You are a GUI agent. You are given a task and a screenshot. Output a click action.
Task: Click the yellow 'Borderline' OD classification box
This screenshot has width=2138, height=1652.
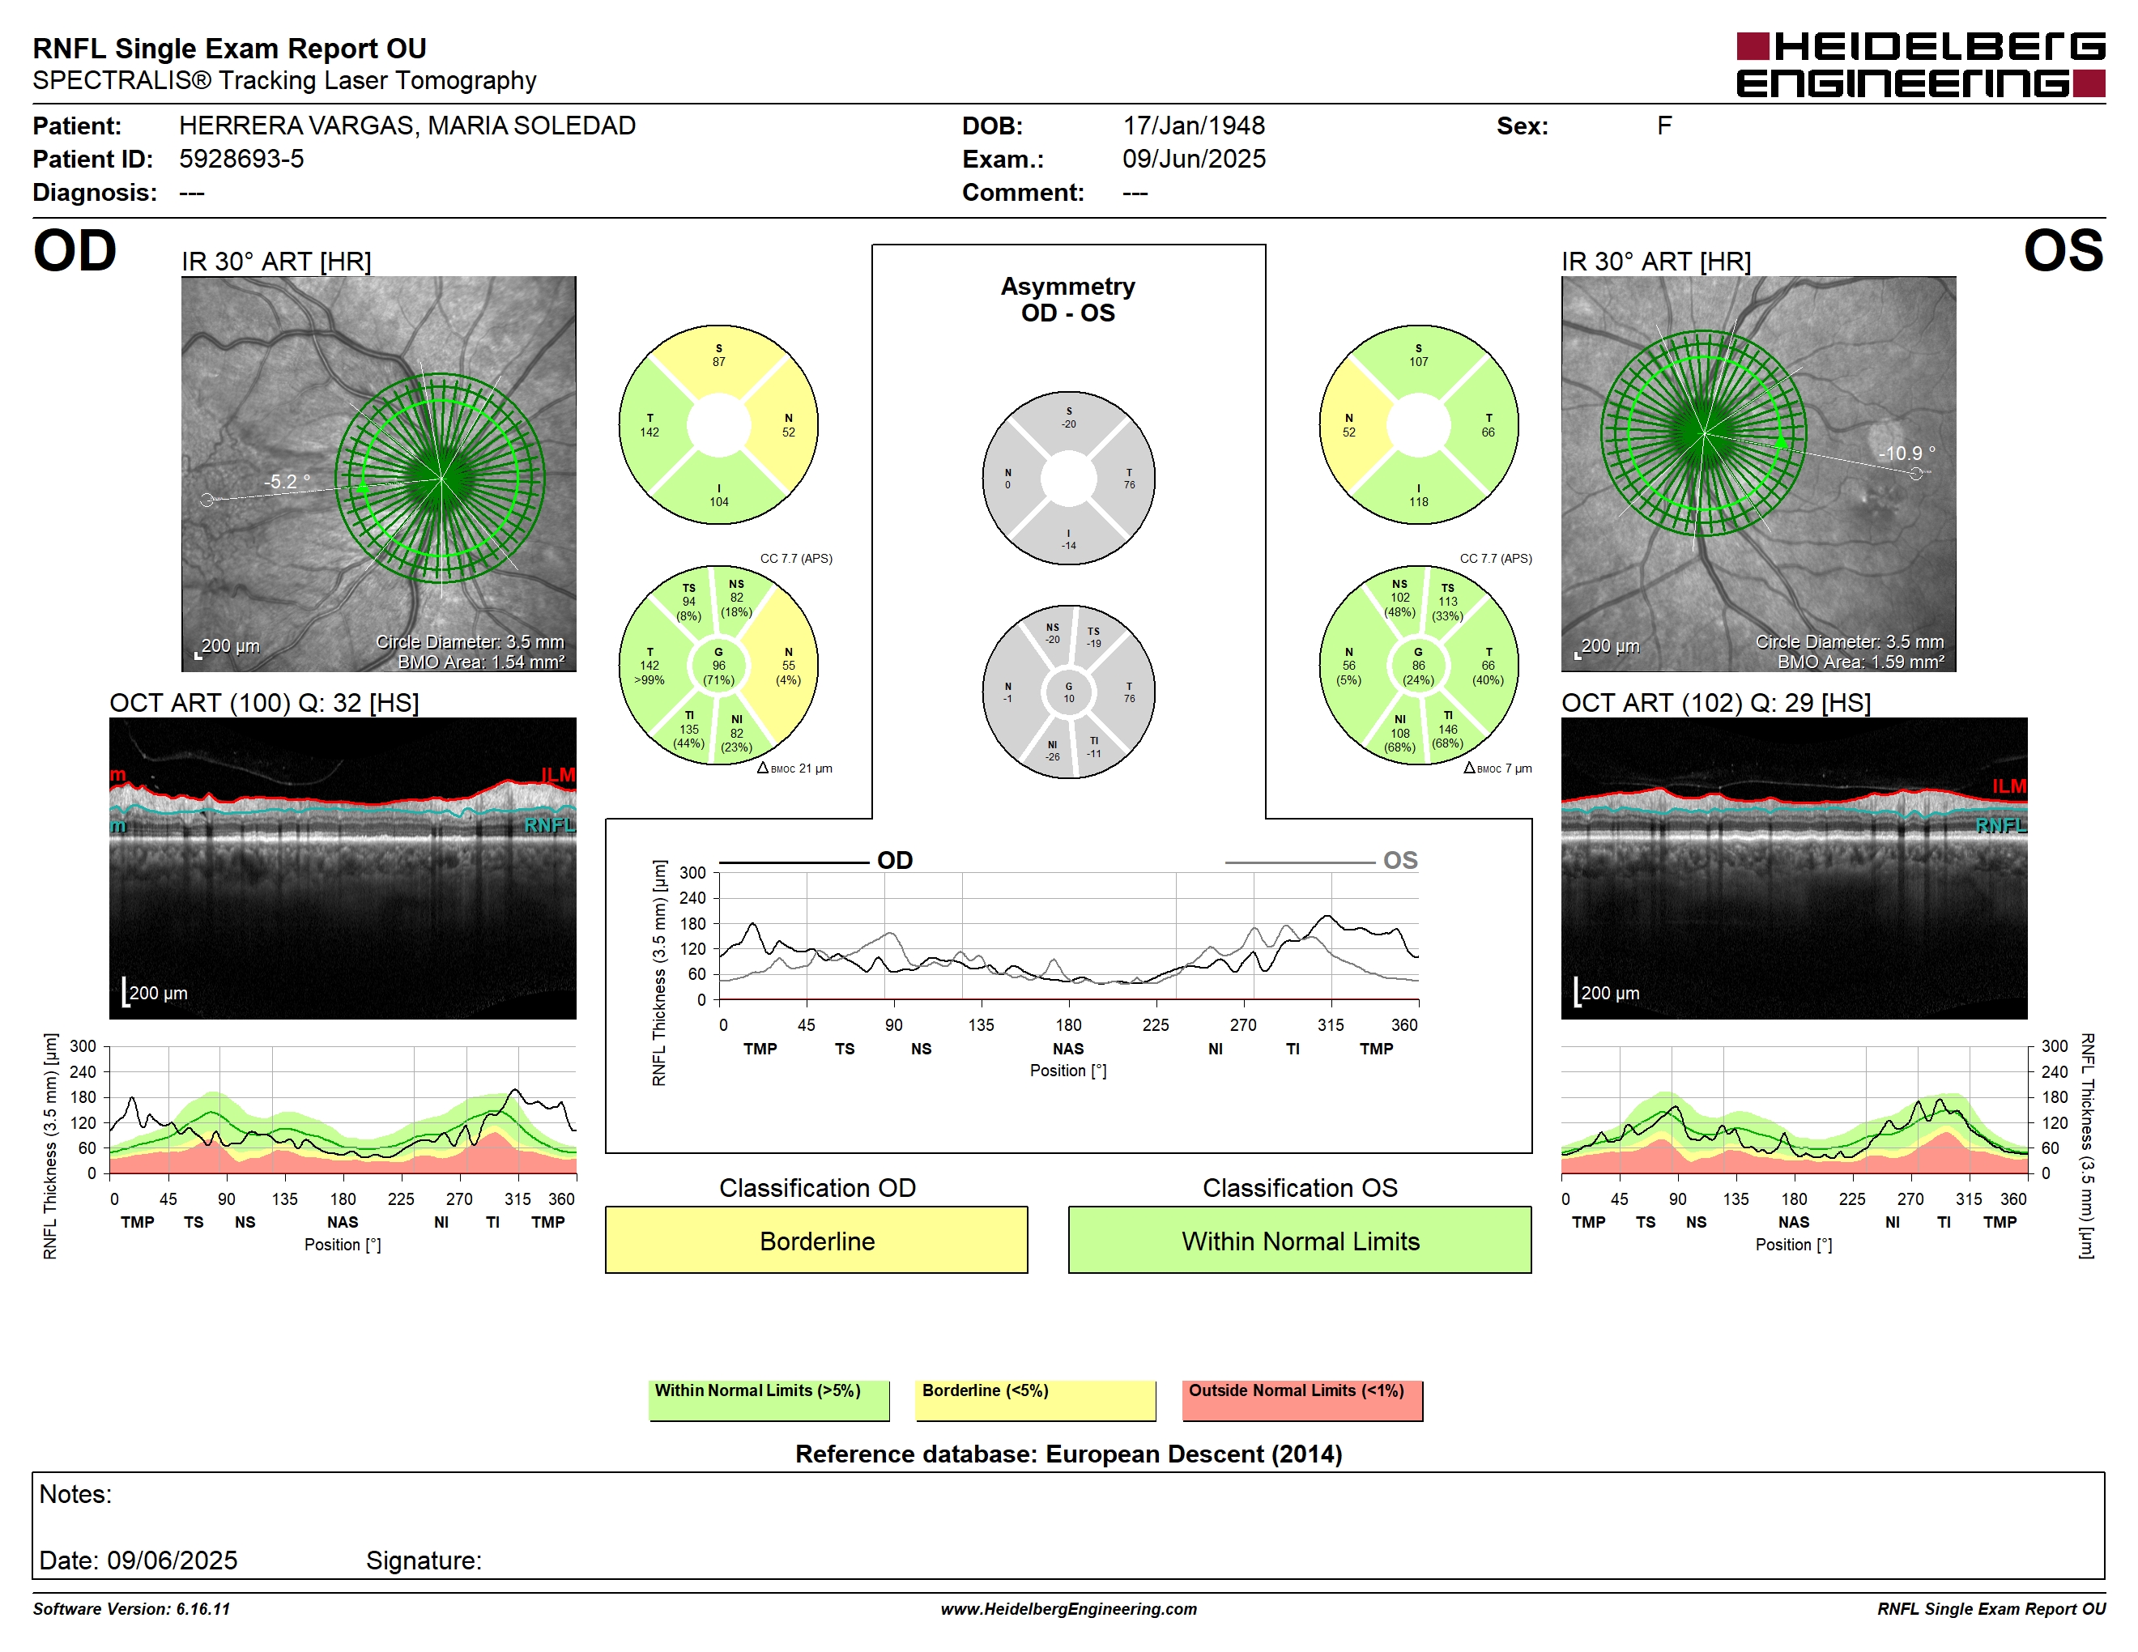[x=816, y=1240]
